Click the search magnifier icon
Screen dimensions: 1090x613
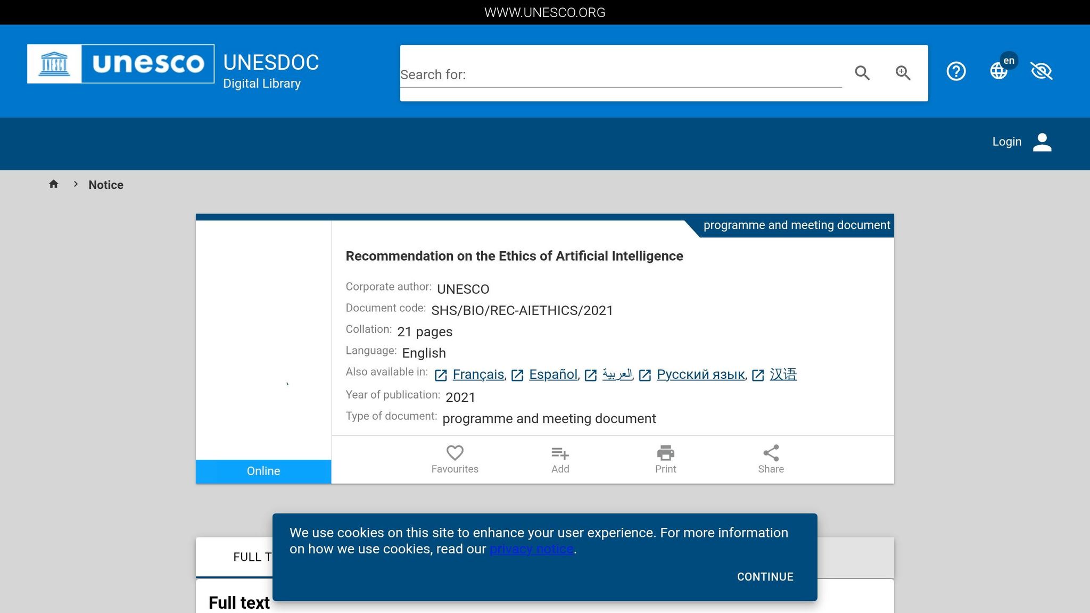(862, 73)
